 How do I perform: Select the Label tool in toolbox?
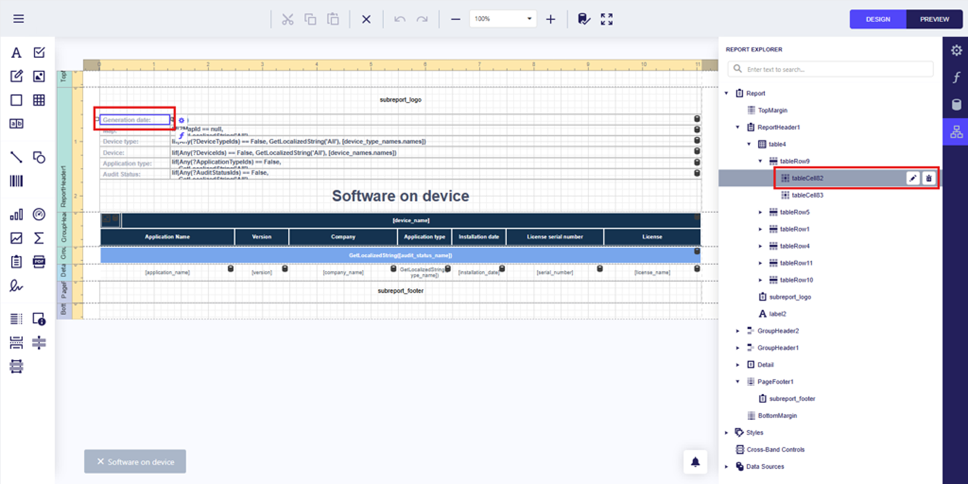pos(16,53)
